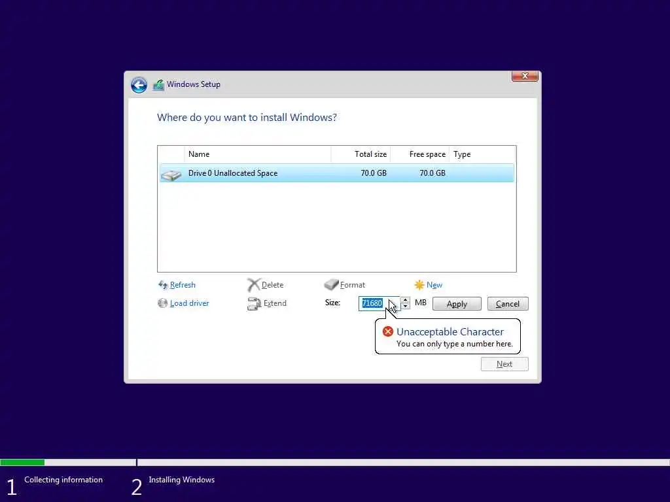Click the Name column header
The width and height of the screenshot is (670, 502).
(257, 154)
